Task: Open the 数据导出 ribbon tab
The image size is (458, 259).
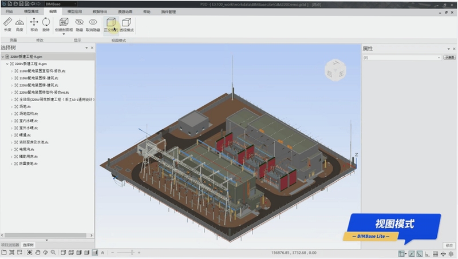Action: (x=100, y=11)
